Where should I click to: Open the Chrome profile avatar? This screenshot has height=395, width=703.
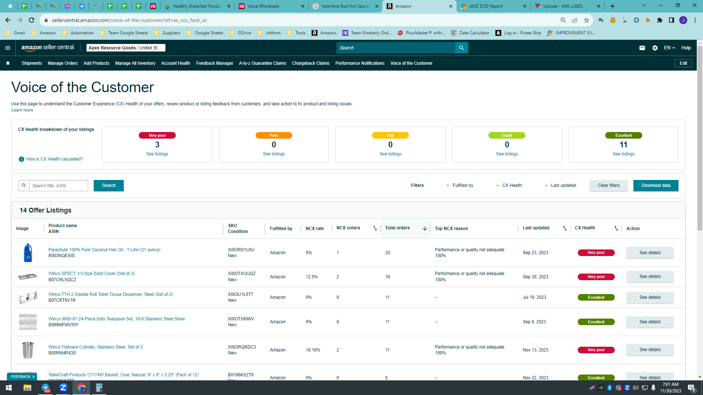click(683, 20)
